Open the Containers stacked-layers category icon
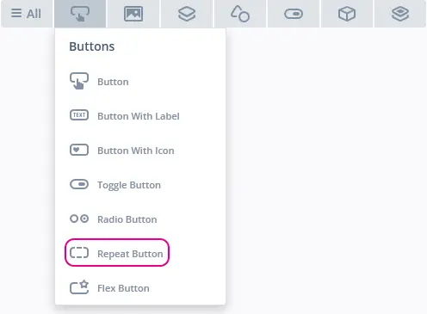This screenshot has width=427, height=314. coord(187,14)
